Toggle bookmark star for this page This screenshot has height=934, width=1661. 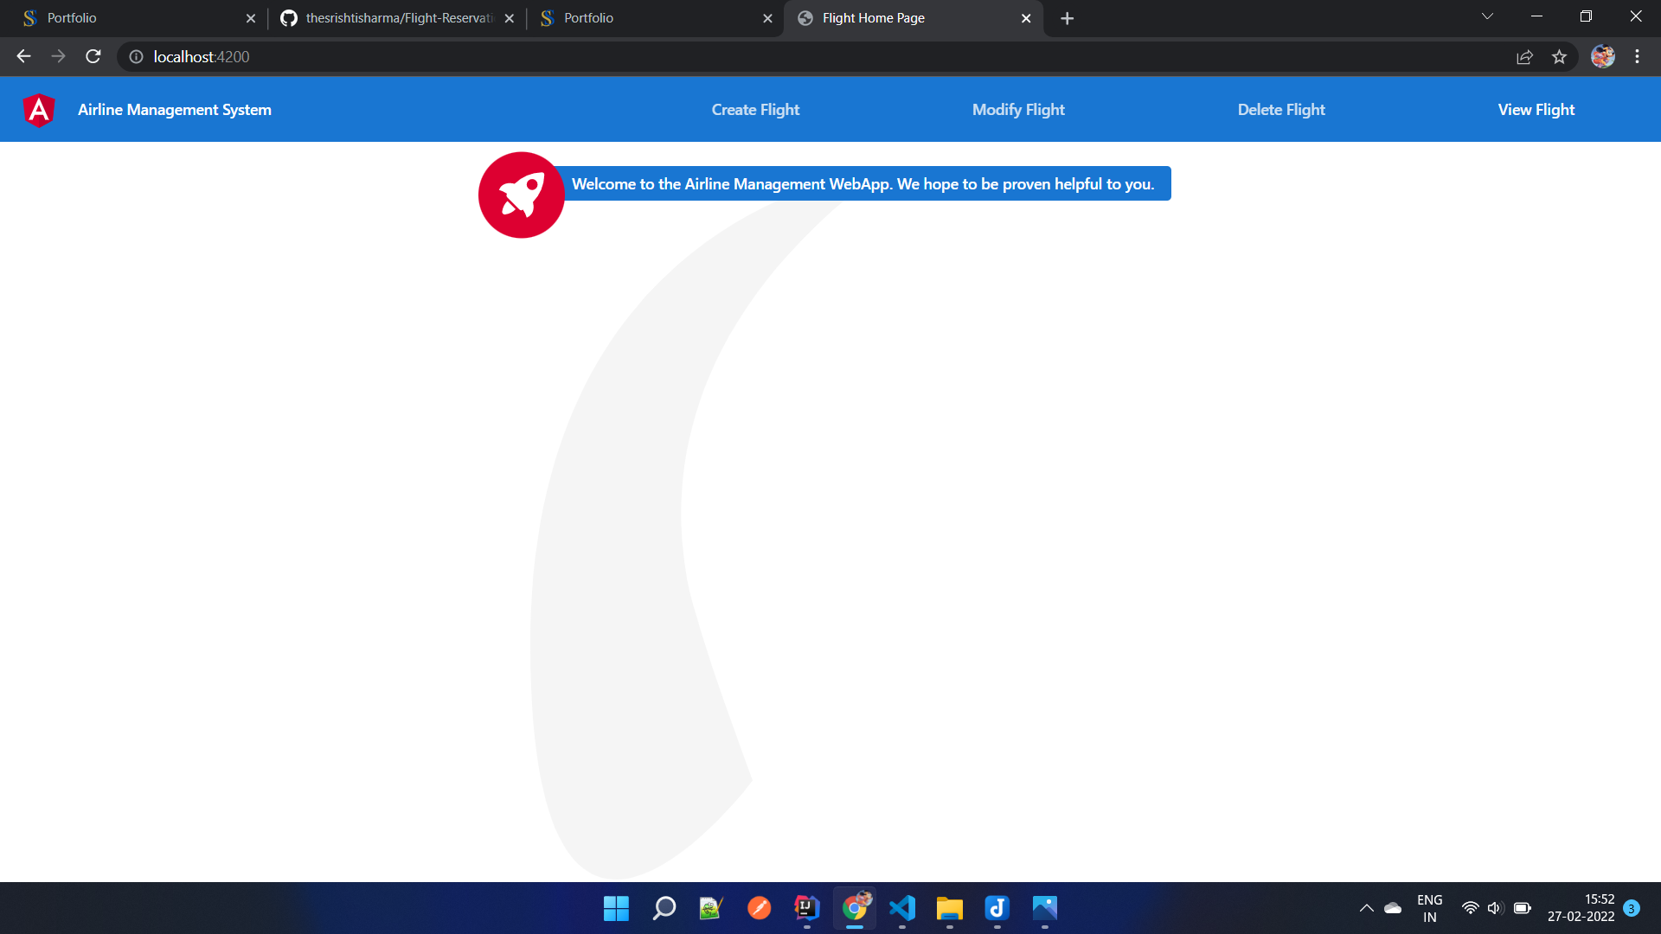click(1560, 56)
